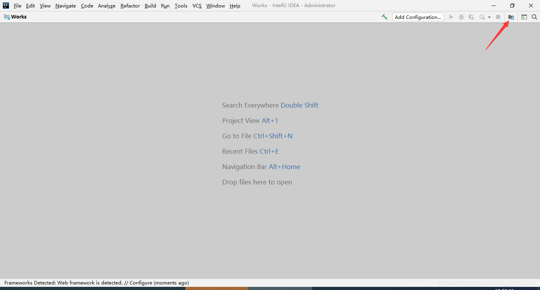The image size is (540, 290).
Task: Open the Tools menu
Action: tap(181, 6)
